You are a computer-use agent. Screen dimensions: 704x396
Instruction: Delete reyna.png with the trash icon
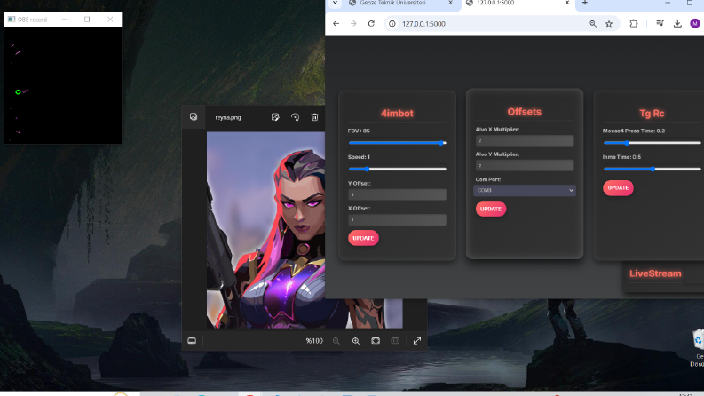pos(315,117)
